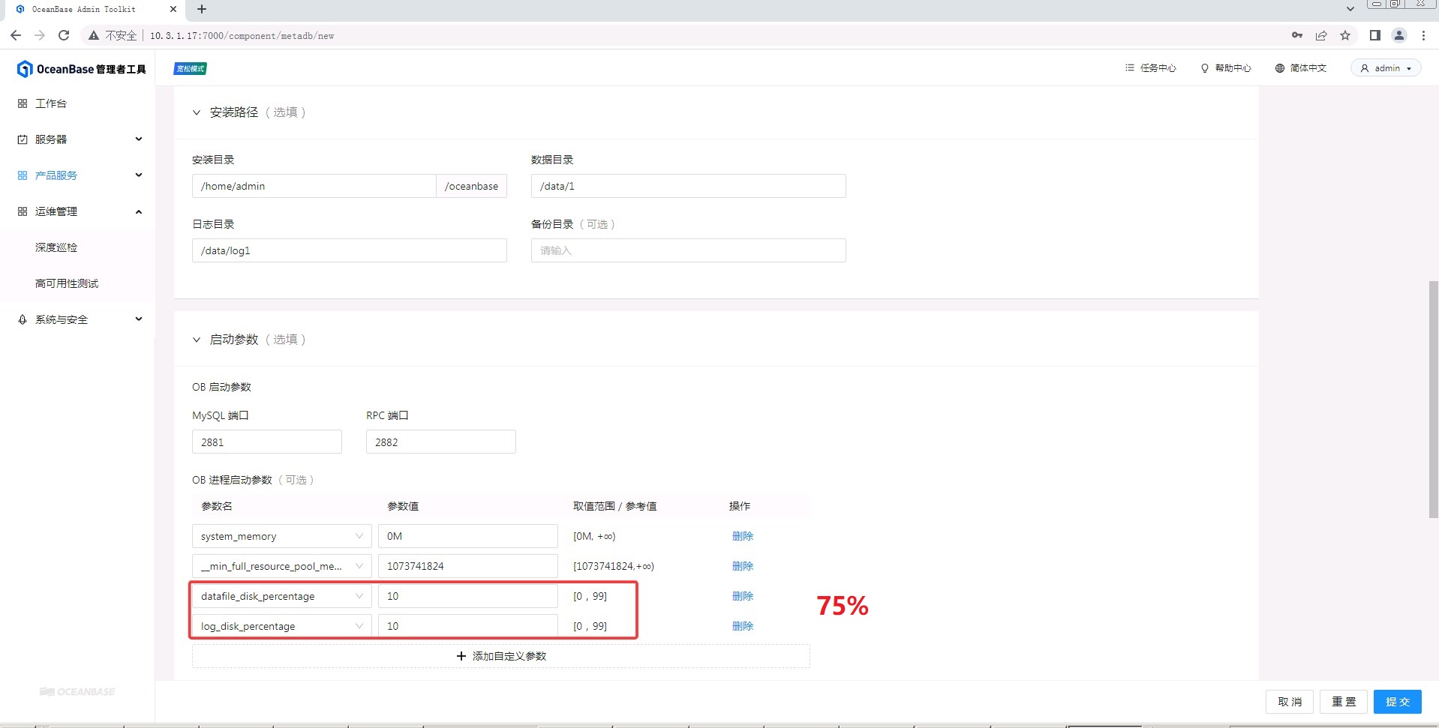Click the browser back arrow
1439x728 pixels.
click(16, 35)
